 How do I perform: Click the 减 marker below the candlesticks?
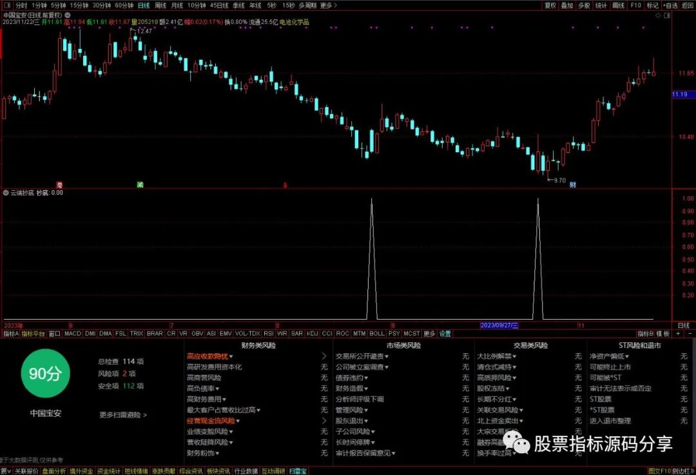(x=140, y=185)
